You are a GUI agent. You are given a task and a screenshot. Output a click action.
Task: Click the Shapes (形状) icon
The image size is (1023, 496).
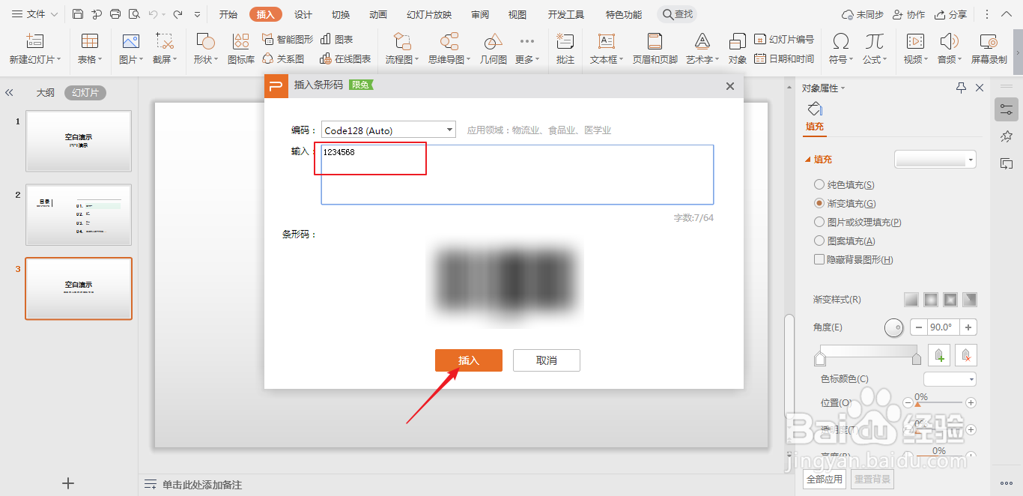205,42
